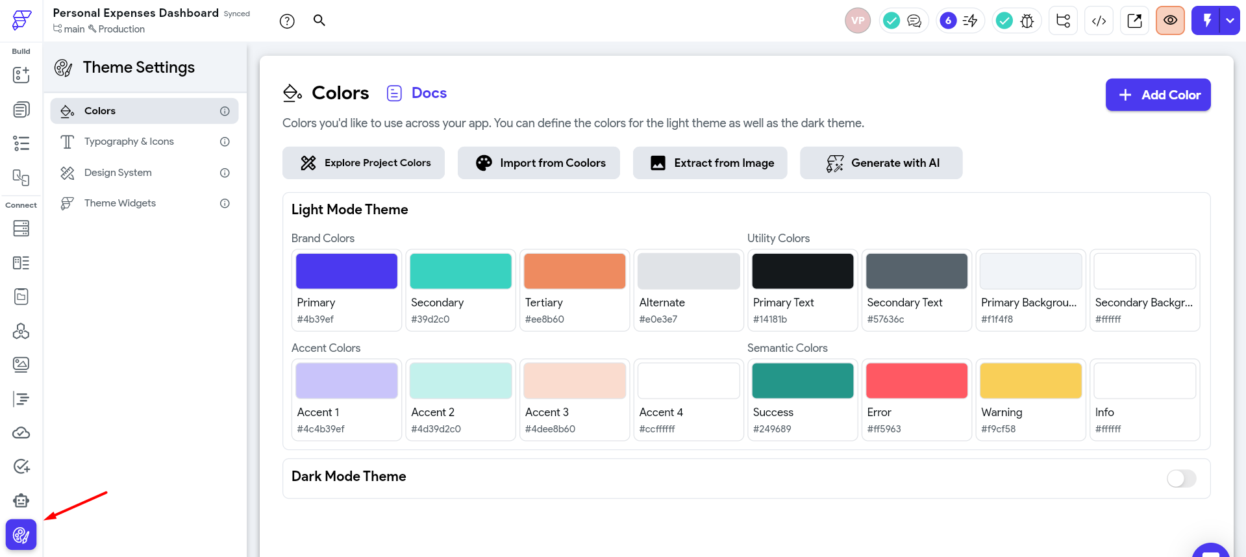
Task: Open Theme Settings icon in left sidebar
Action: tap(21, 535)
